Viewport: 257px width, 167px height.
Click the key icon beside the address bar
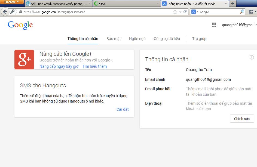click(x=12, y=12)
